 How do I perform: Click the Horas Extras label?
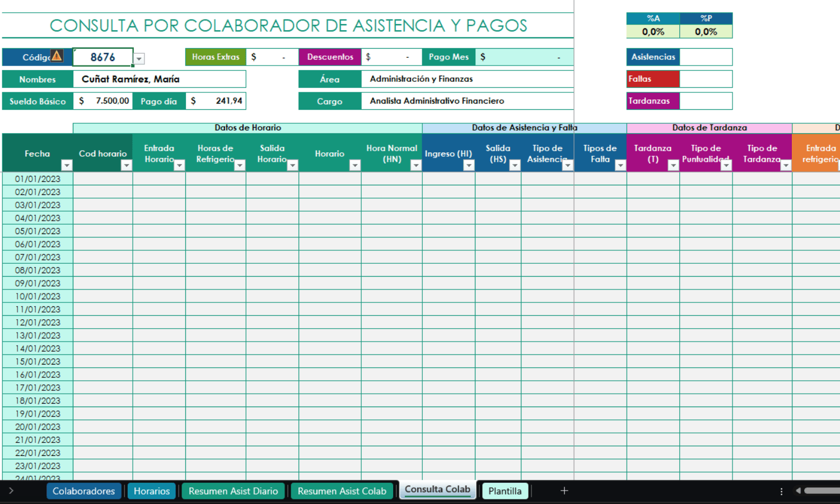click(216, 57)
